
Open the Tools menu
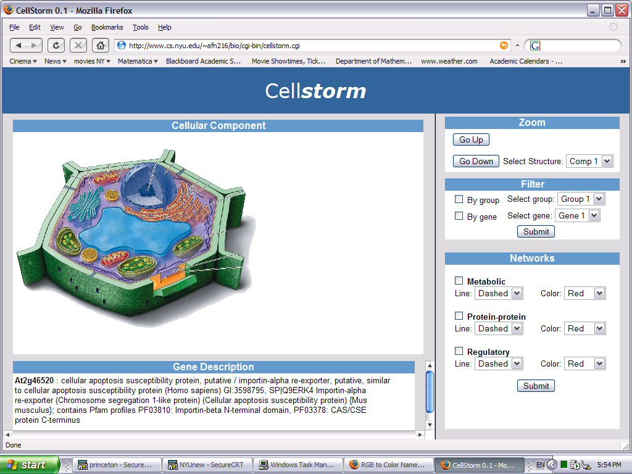pos(141,27)
